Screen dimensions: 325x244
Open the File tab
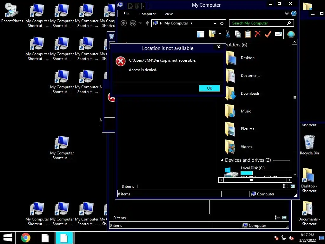pyautogui.click(x=126, y=14)
